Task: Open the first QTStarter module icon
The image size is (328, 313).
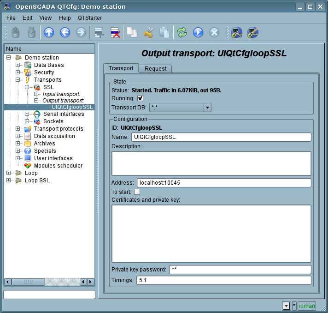Action: pyautogui.click(x=237, y=32)
